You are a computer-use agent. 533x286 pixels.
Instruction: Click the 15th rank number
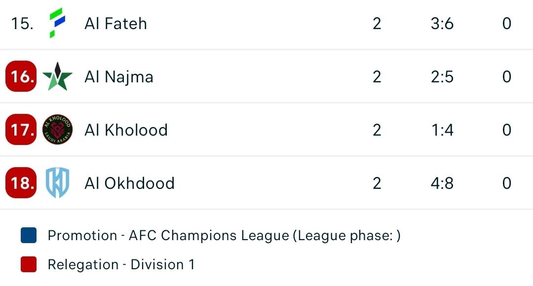tap(22, 24)
